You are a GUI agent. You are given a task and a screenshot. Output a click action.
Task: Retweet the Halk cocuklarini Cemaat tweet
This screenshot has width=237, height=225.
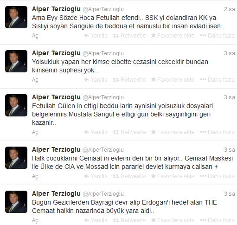129,176
